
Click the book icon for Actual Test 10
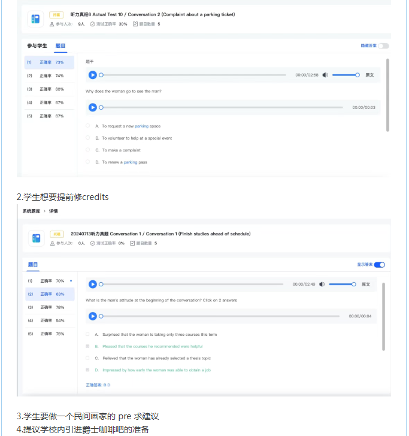35,19
